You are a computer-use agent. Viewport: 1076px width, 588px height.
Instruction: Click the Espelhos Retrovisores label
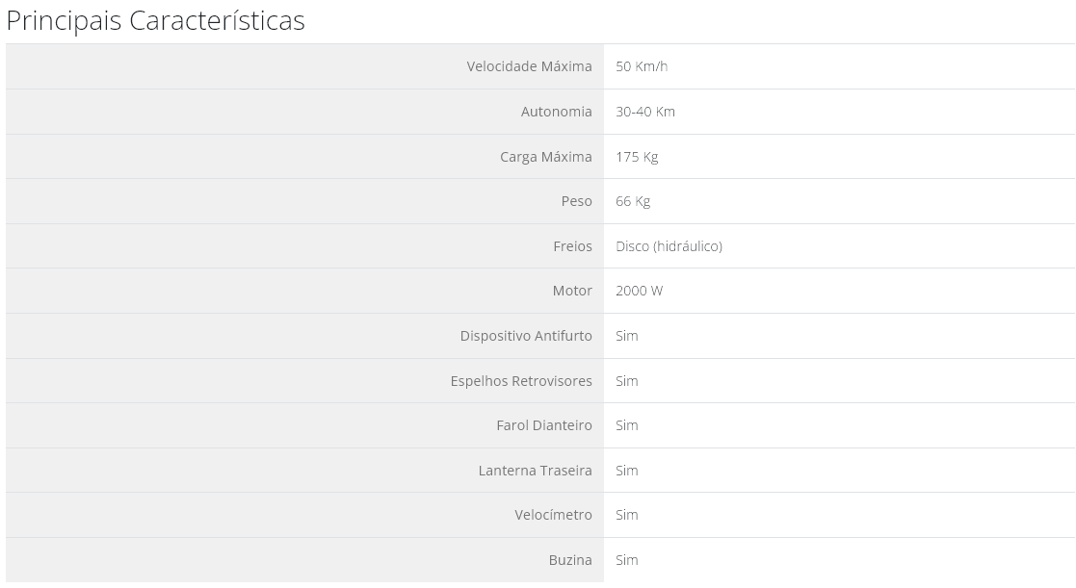pos(521,381)
